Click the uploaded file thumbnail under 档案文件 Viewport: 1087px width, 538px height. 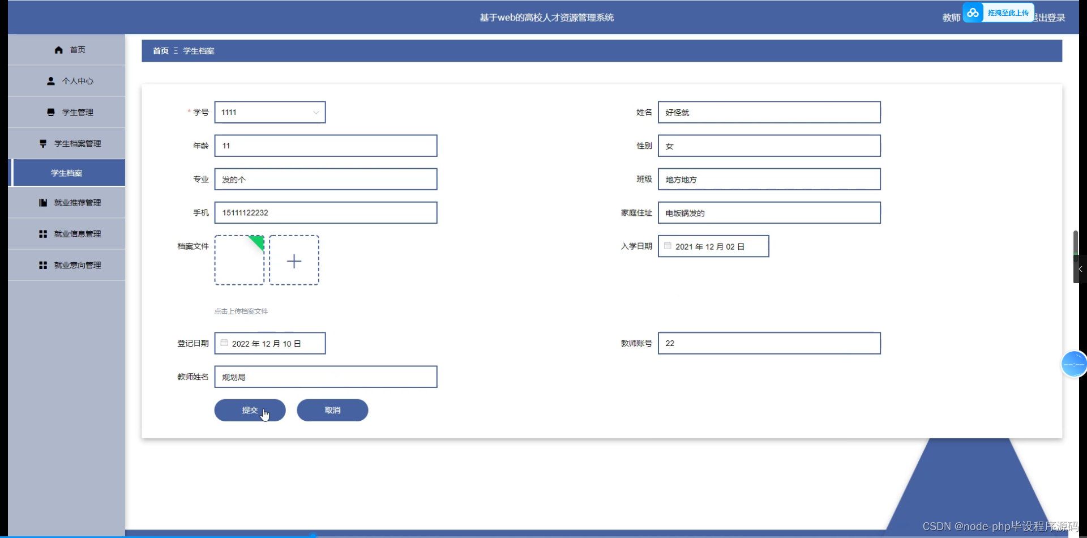click(x=239, y=260)
